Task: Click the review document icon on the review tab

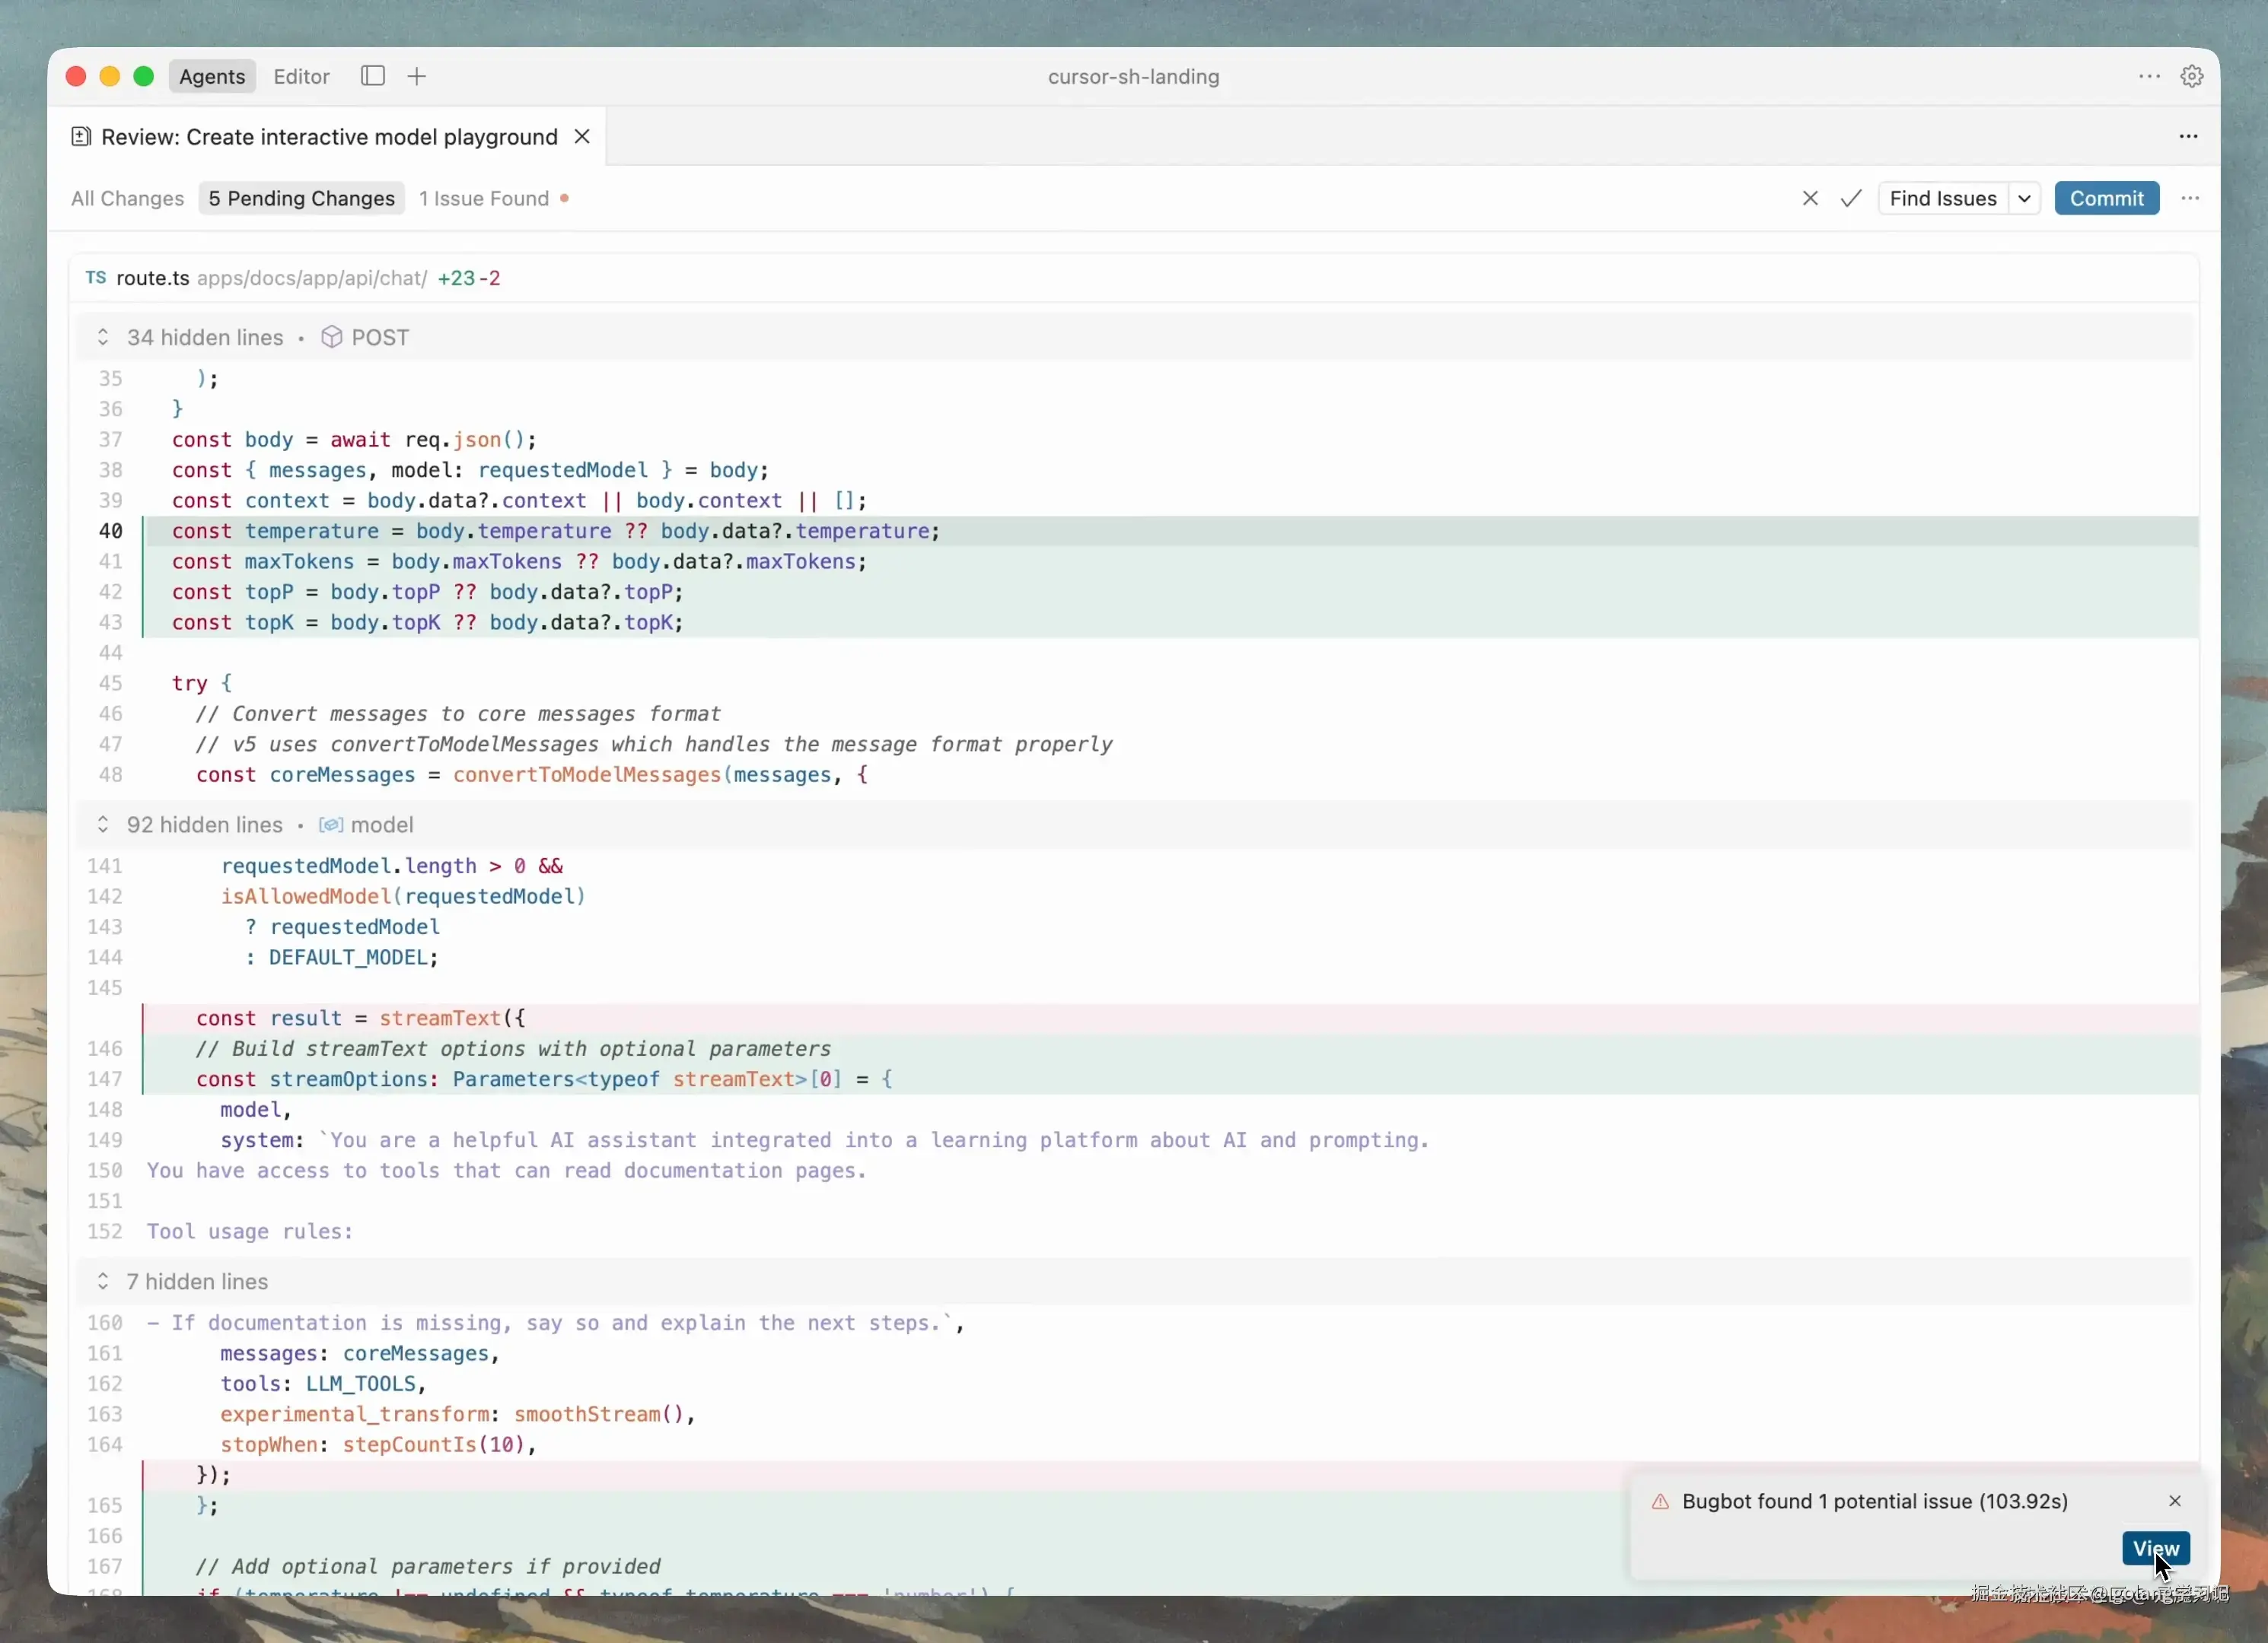Action: point(81,137)
